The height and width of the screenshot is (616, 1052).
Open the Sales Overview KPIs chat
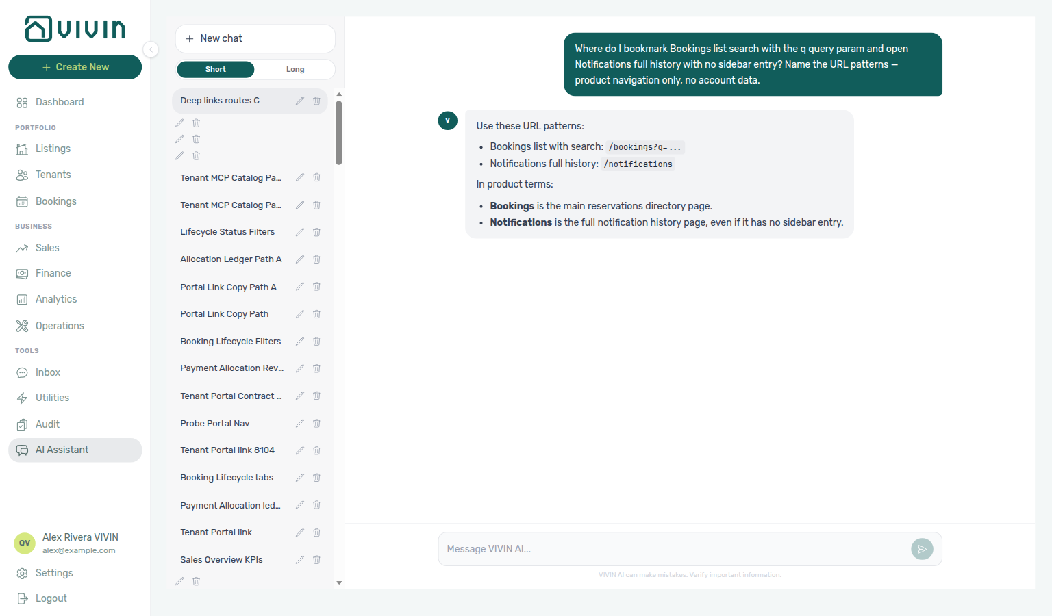click(221, 560)
